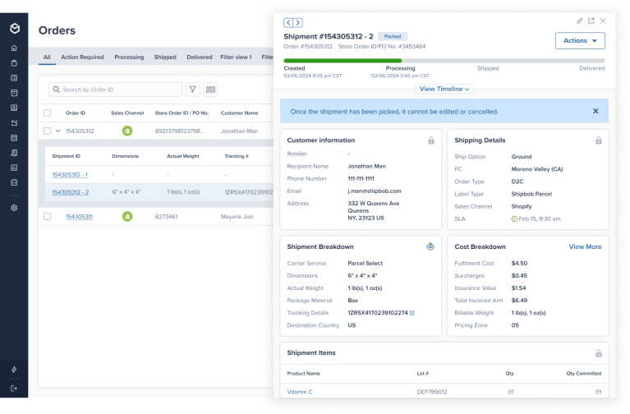The image size is (630, 414).
Task: Switch to the Shipped tab
Action: tap(165, 57)
